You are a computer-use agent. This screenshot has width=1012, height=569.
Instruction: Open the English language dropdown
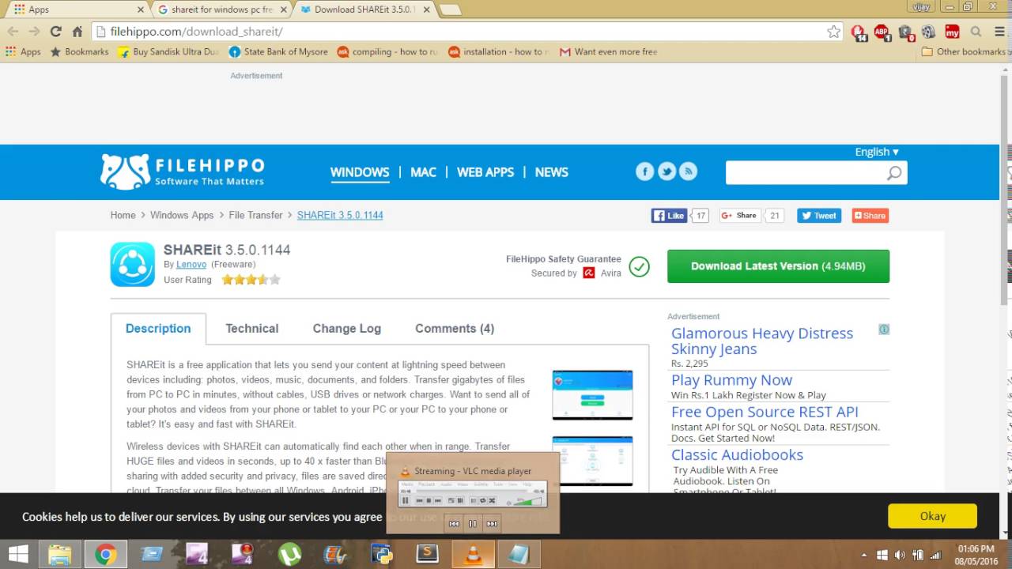[x=876, y=152]
